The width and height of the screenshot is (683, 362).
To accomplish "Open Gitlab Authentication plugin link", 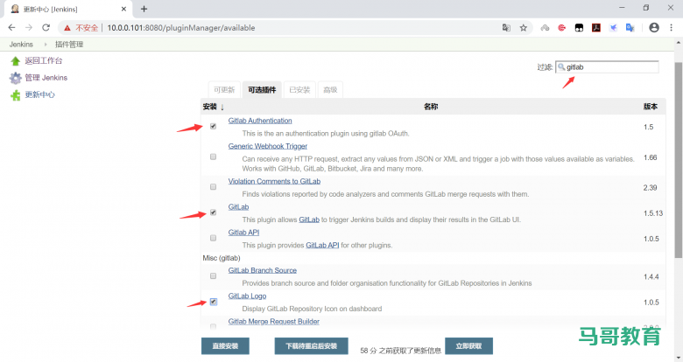I will tap(260, 121).
